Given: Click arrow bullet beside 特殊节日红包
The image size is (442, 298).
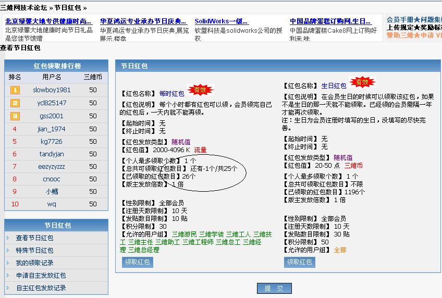Looking at the screenshot, I should 8,251.
